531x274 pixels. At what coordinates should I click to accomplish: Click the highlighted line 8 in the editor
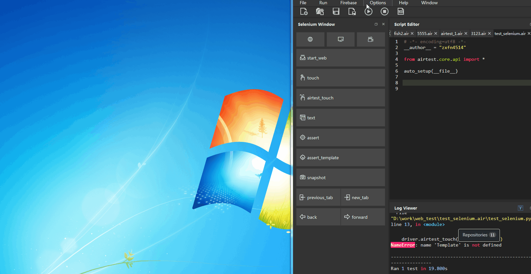tap(467, 83)
